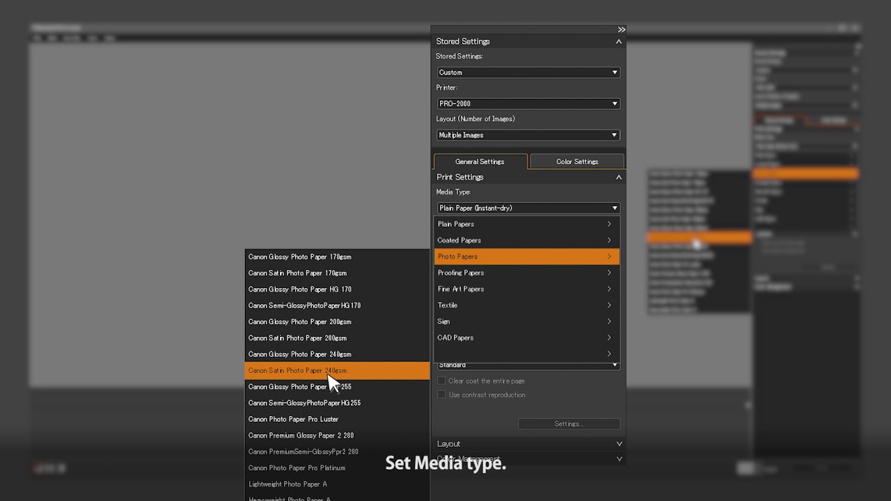
Task: Open the Photo Papers submenu
Action: [x=526, y=257]
